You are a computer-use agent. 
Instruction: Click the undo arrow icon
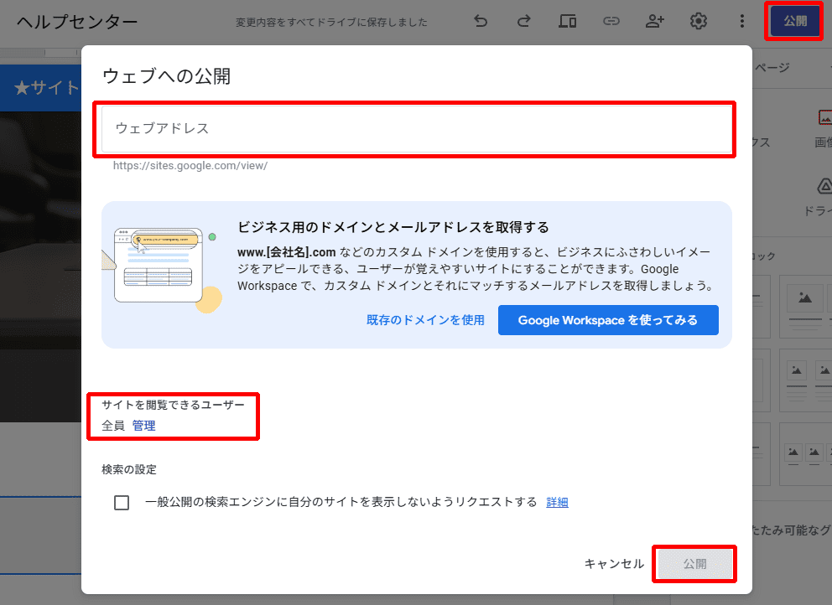481,21
